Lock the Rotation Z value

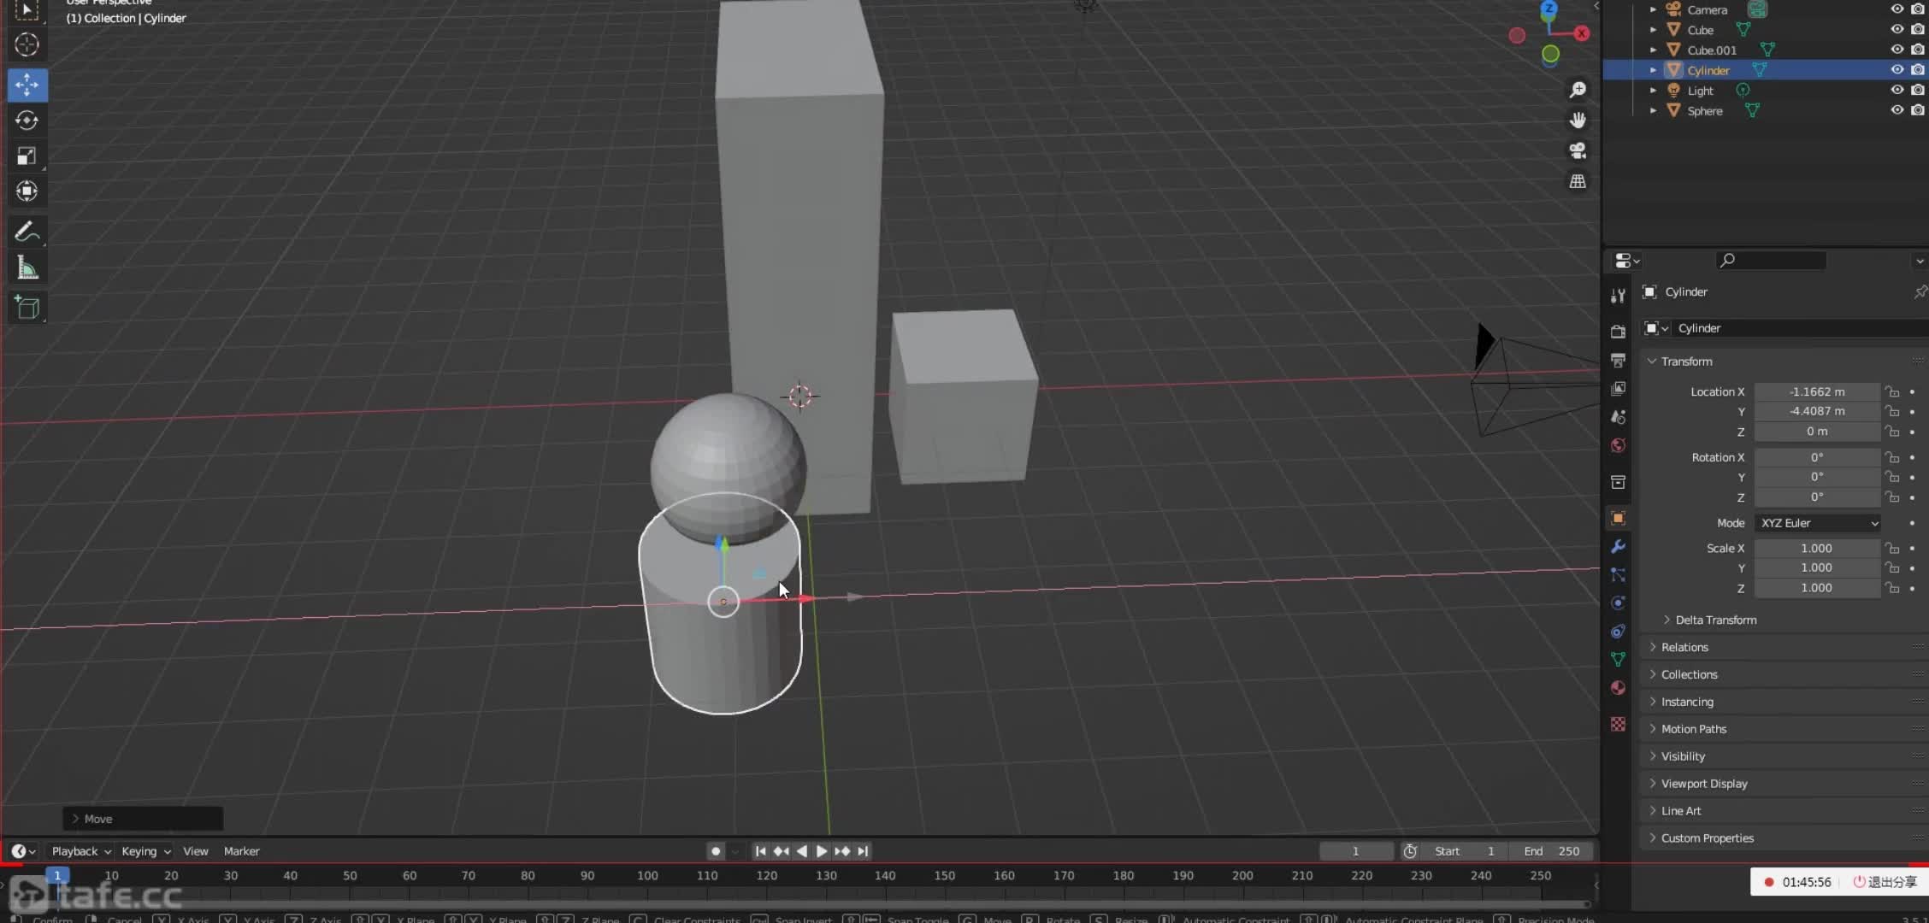[1892, 497]
